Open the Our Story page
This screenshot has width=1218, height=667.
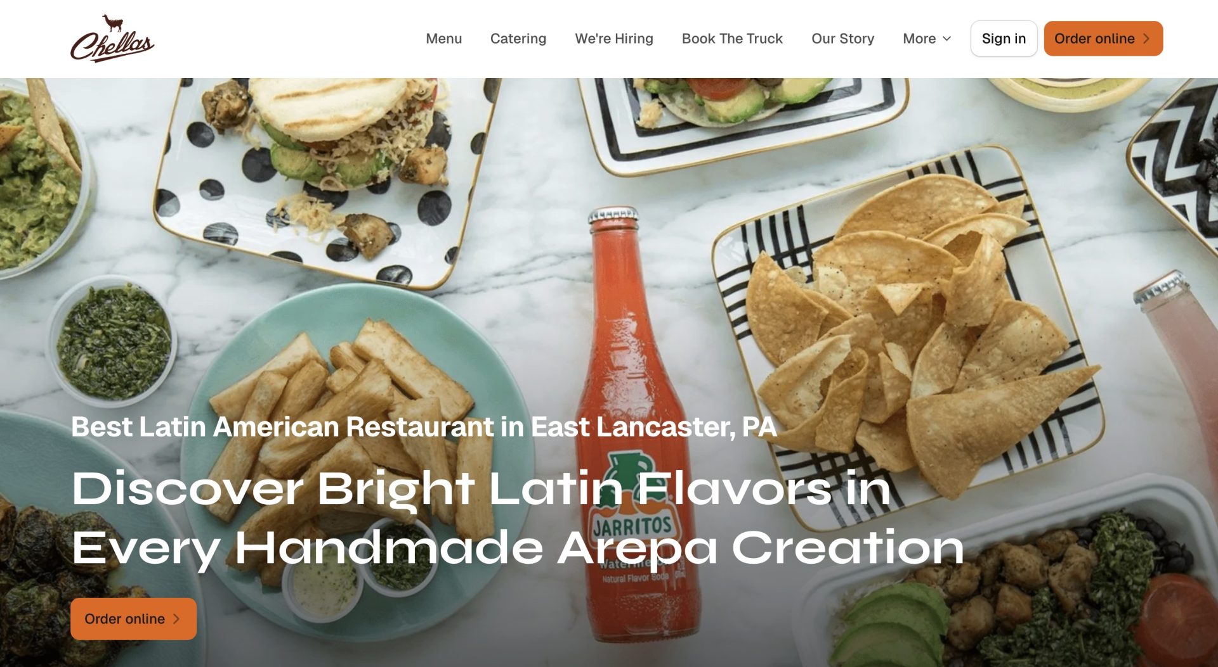coord(842,39)
